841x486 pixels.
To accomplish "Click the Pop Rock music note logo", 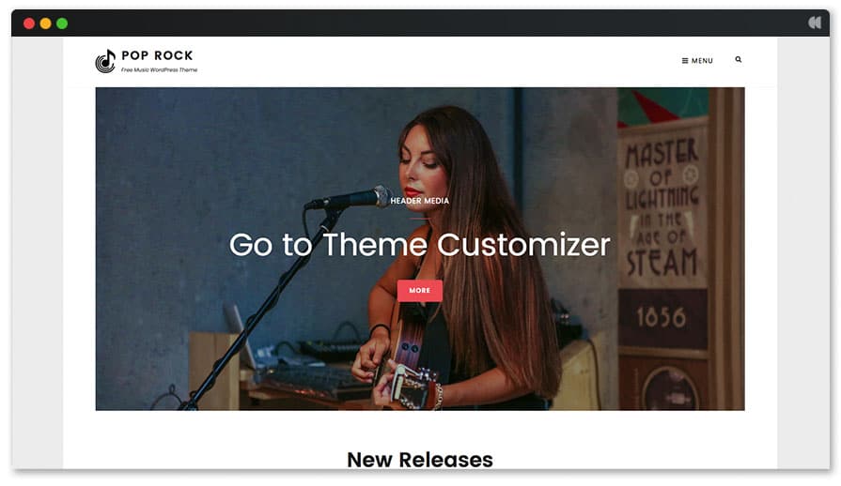I will pyautogui.click(x=105, y=61).
